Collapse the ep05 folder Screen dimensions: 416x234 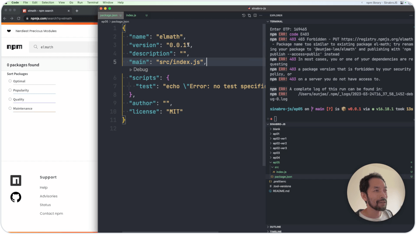[271, 162]
